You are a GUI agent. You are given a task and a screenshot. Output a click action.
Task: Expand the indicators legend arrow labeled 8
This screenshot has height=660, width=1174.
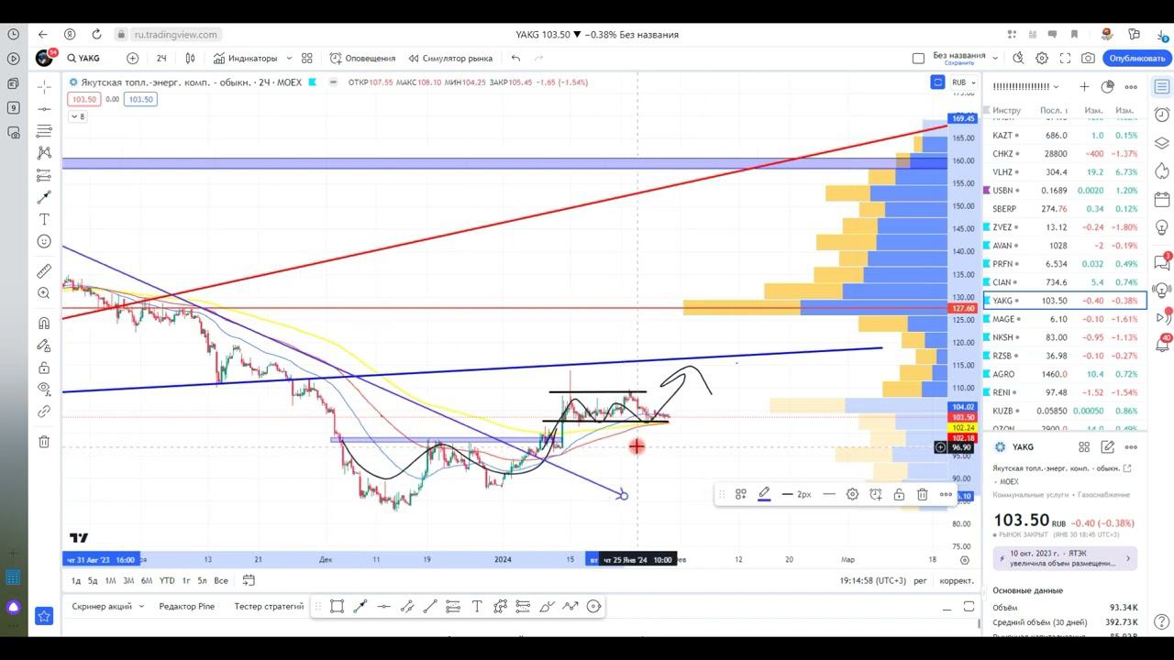pyautogui.click(x=78, y=116)
